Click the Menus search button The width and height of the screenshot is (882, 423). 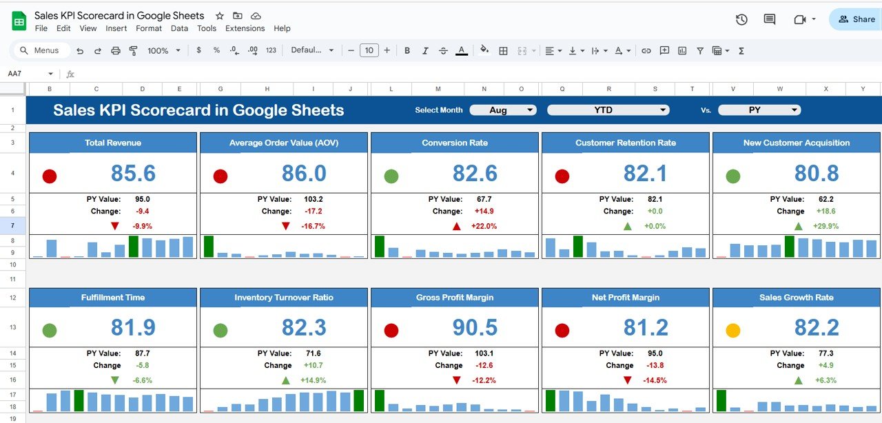(39, 50)
